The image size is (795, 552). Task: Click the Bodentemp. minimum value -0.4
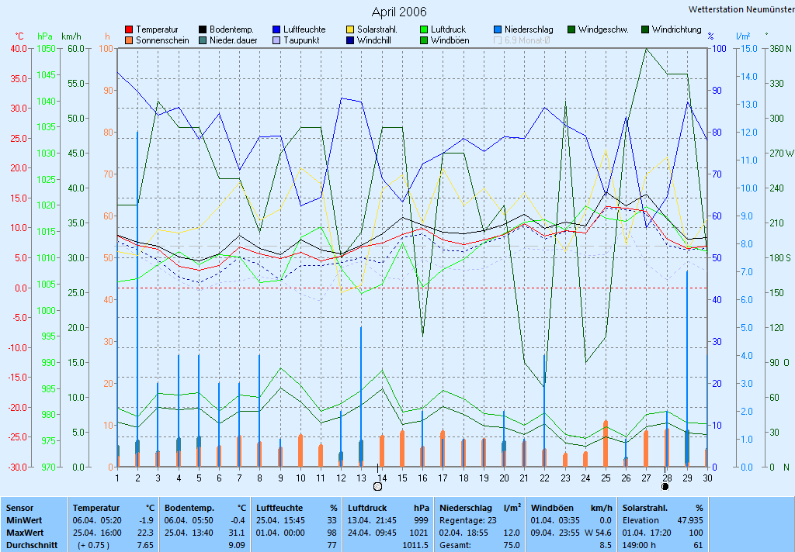click(238, 520)
